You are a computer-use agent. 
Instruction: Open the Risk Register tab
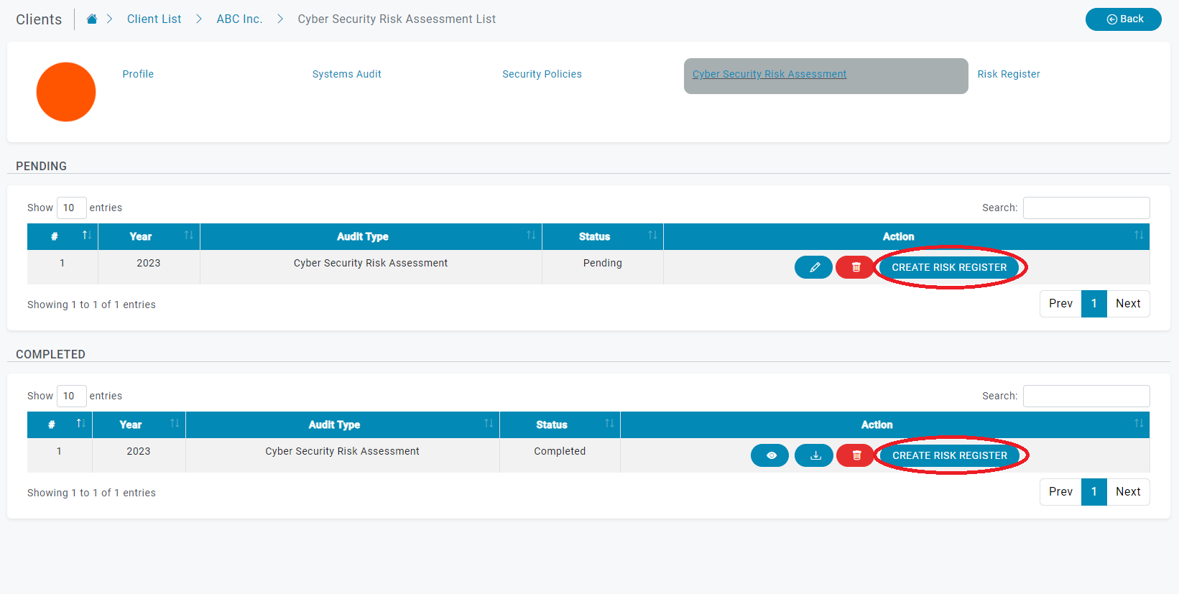1008,74
